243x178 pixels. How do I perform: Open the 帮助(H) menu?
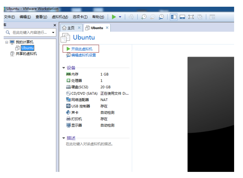pos(98,17)
